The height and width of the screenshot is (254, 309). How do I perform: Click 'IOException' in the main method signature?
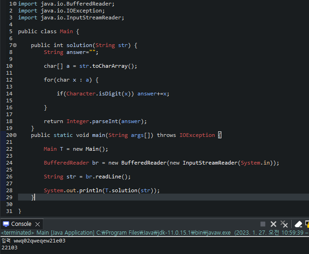(x=197, y=135)
